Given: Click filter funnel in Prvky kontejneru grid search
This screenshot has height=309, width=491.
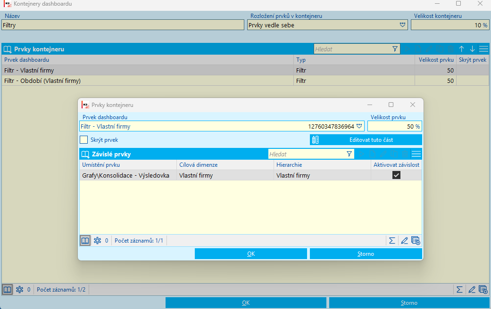Looking at the screenshot, I should click(395, 49).
